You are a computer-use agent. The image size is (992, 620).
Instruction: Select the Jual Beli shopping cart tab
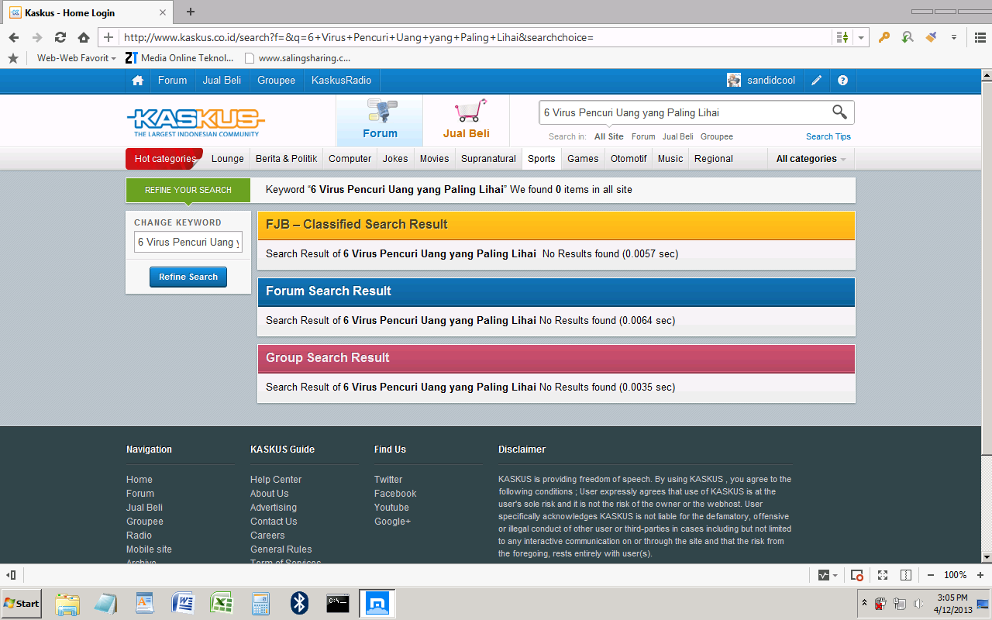466,121
